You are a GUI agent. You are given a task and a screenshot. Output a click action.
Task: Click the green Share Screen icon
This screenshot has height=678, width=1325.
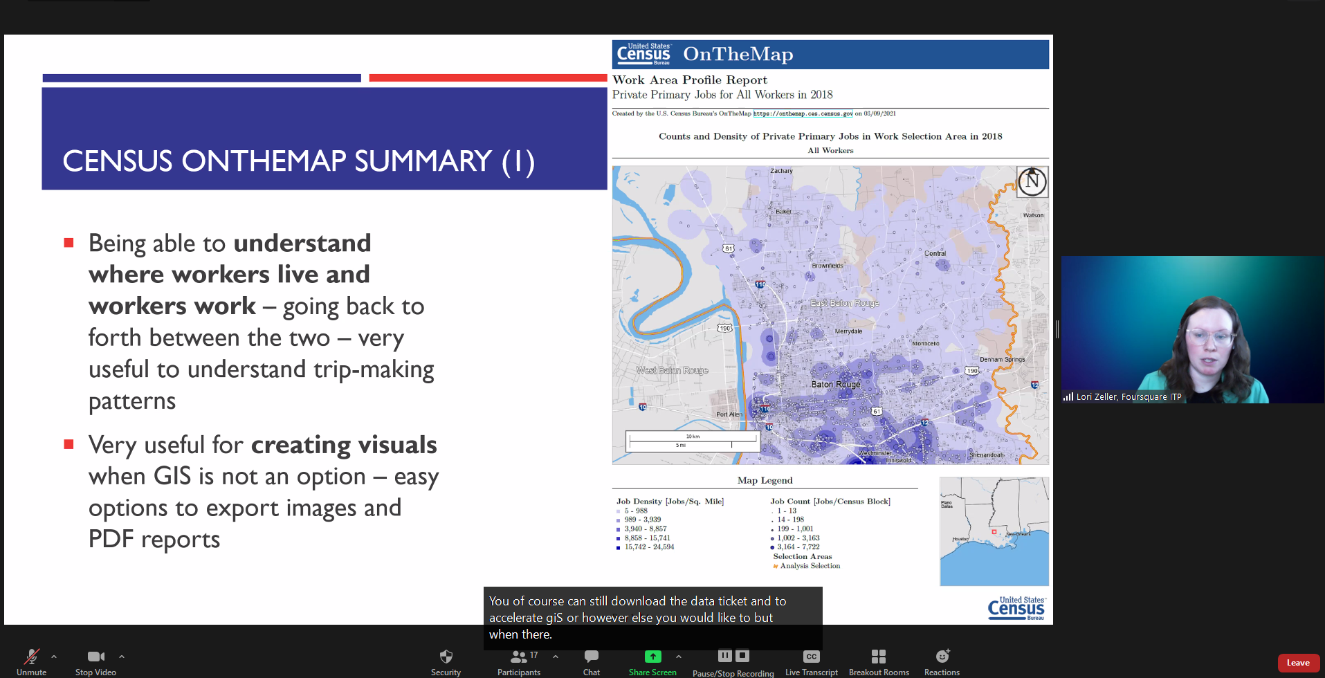point(653,657)
